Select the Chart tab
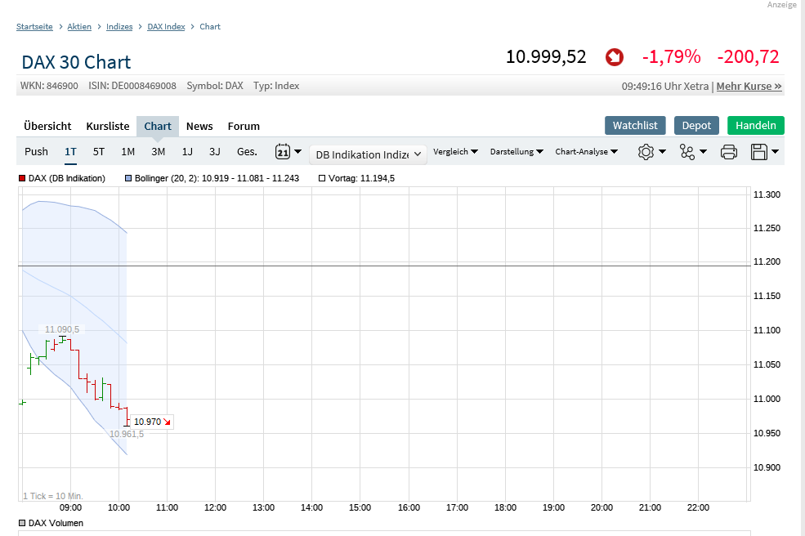The height and width of the screenshot is (536, 805). tap(158, 127)
